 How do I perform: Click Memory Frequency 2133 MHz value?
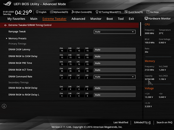click(149, 70)
